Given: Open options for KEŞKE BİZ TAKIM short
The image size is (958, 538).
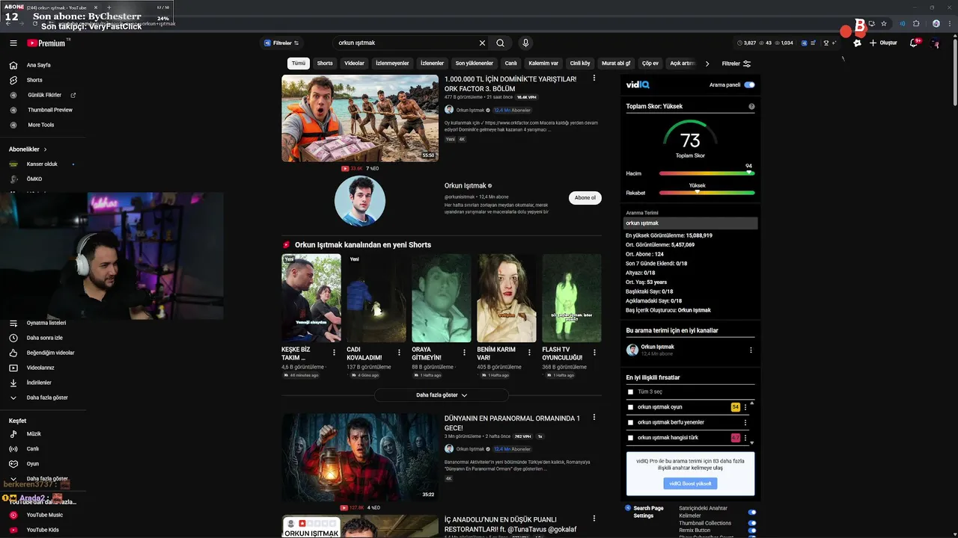Looking at the screenshot, I should tap(334, 352).
